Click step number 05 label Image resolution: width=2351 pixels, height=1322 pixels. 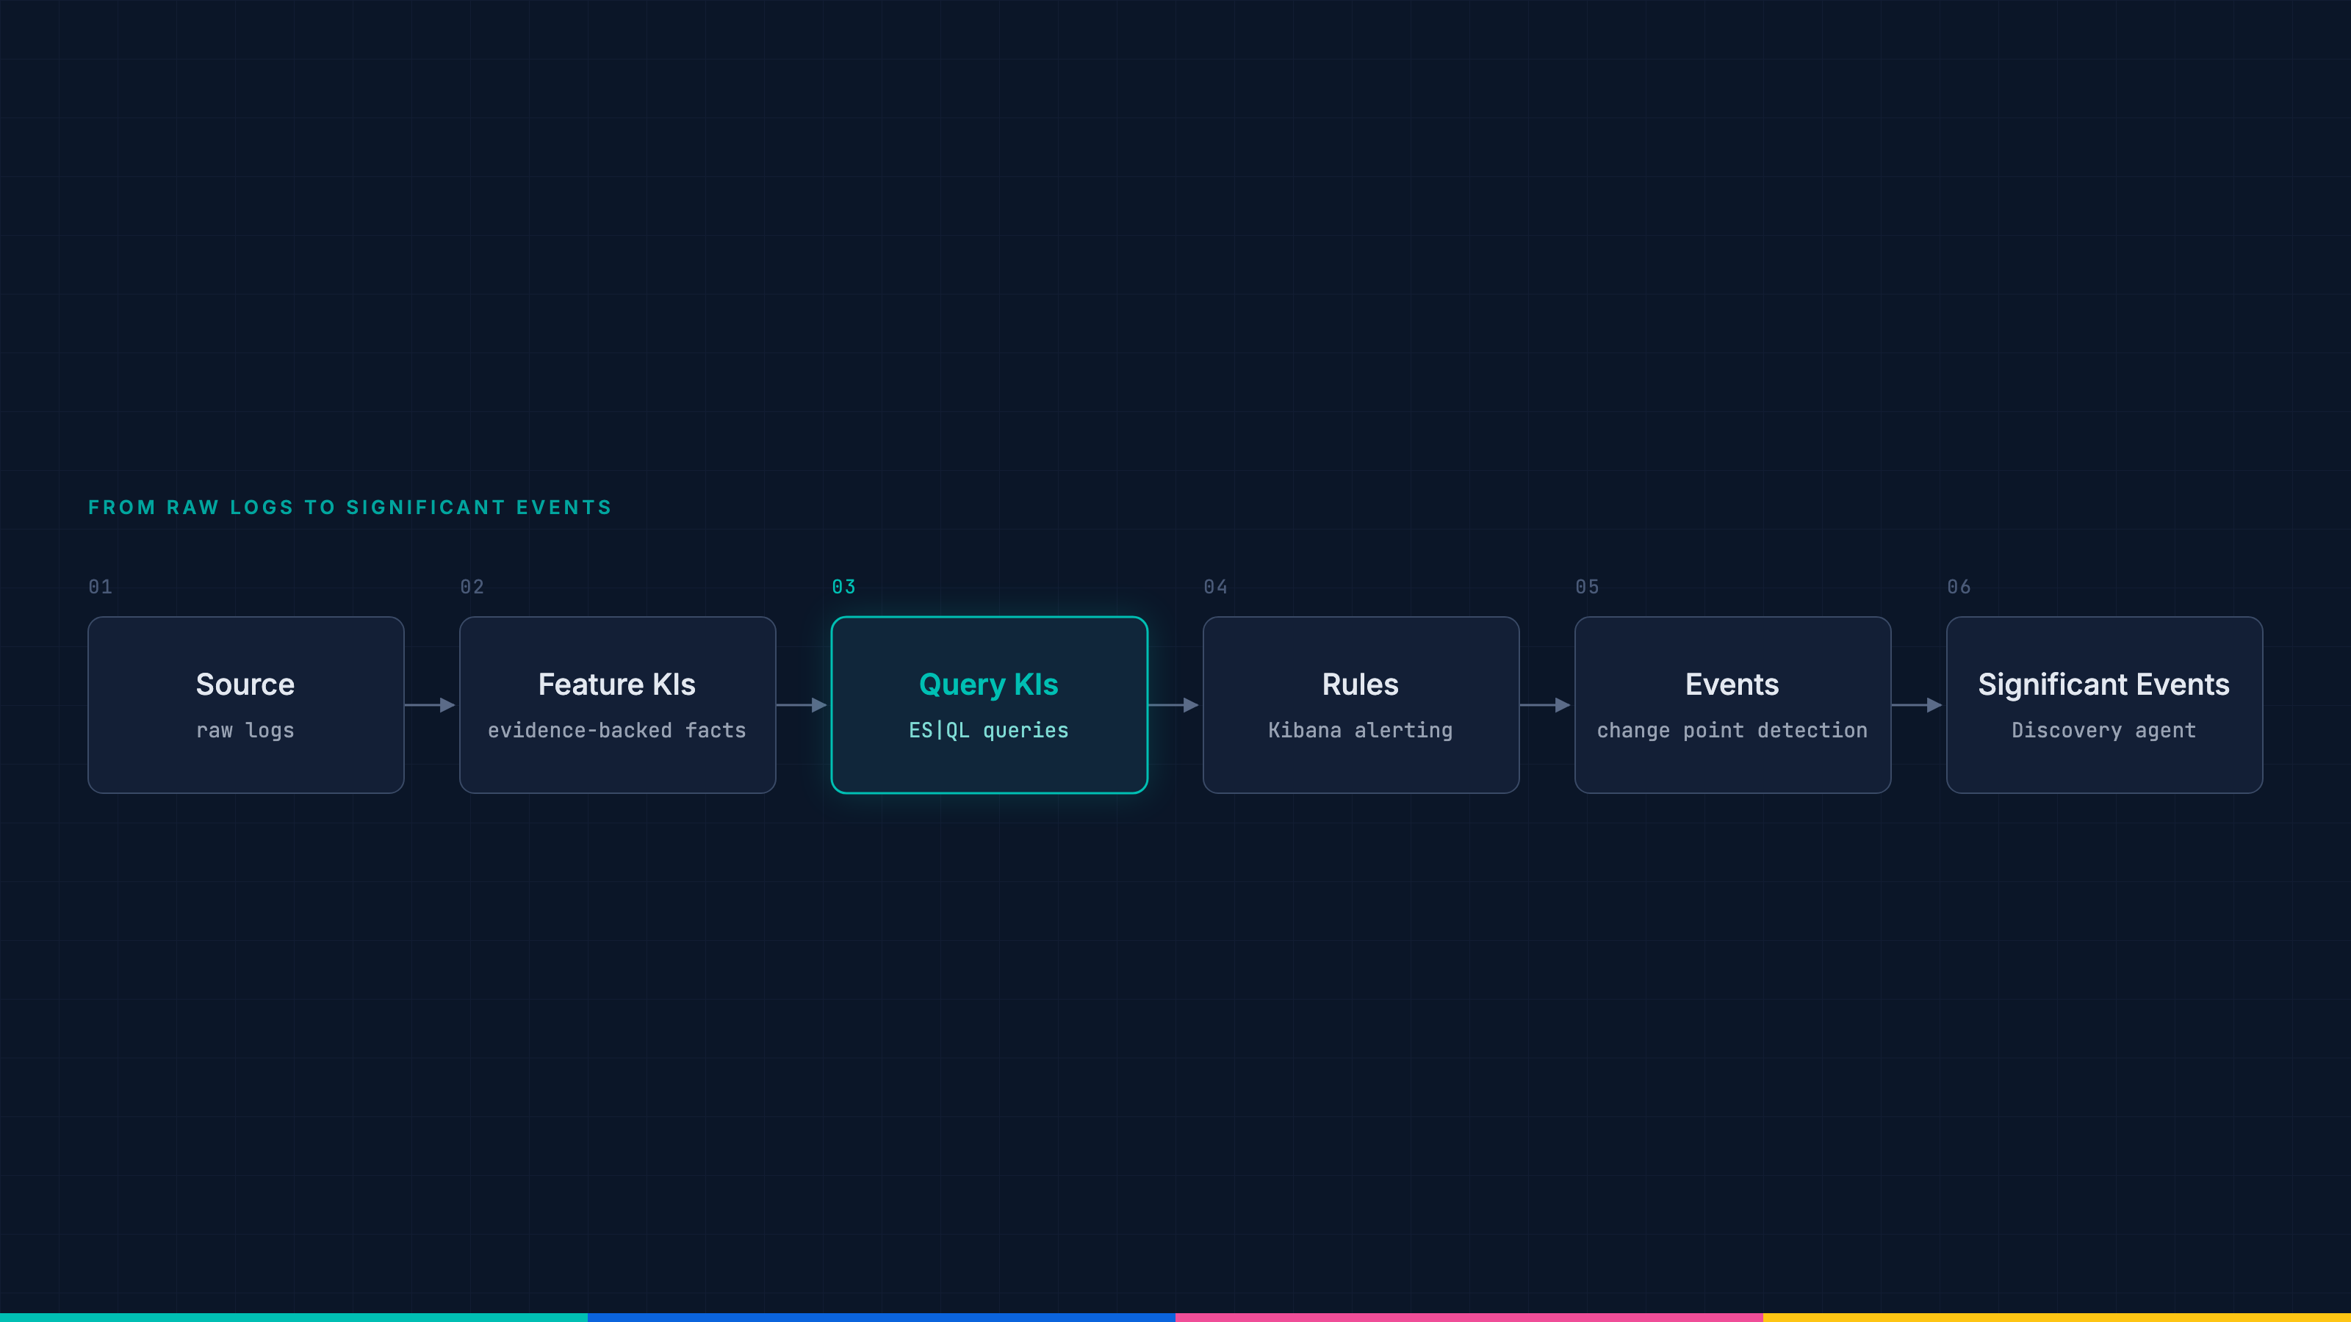click(x=1587, y=587)
